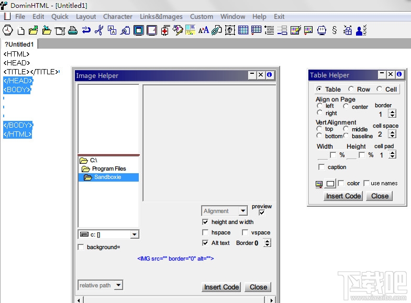
Task: Click the info icon in Image Helper title bar
Action: [269, 75]
